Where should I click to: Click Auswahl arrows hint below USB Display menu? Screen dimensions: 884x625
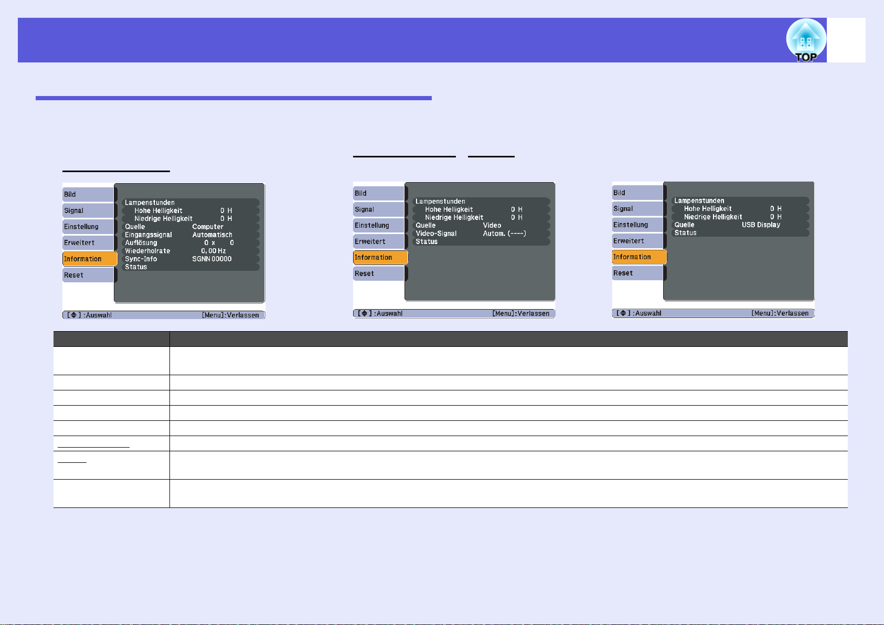pos(638,313)
